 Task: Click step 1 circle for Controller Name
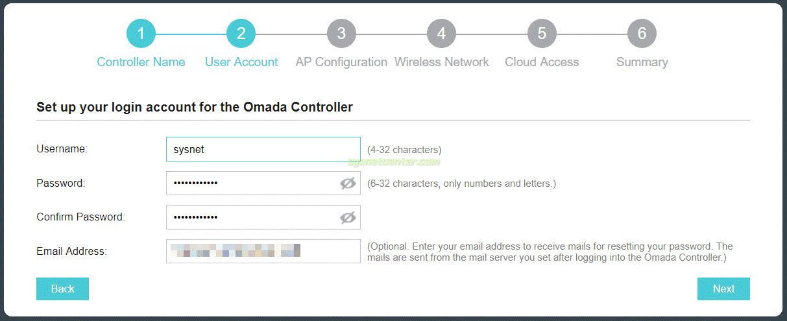(x=141, y=33)
